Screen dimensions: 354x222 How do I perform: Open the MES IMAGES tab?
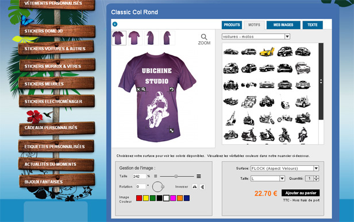(x=283, y=25)
